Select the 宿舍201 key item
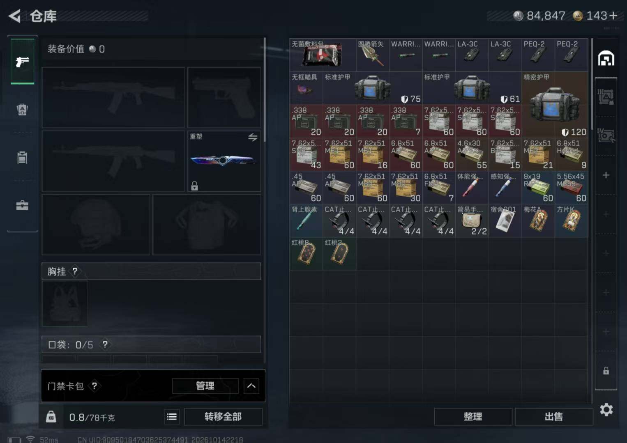 point(505,220)
